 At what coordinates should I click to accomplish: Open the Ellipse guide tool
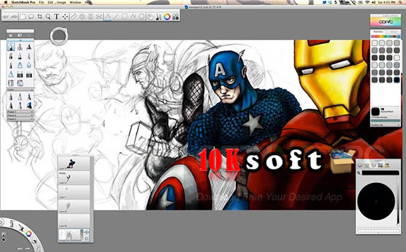coord(82,17)
